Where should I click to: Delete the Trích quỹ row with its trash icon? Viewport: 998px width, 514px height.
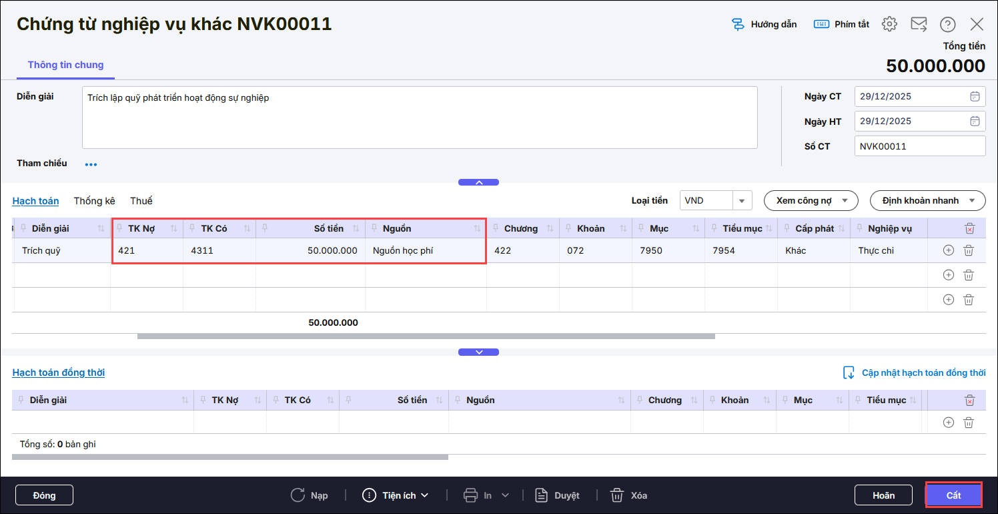[969, 250]
